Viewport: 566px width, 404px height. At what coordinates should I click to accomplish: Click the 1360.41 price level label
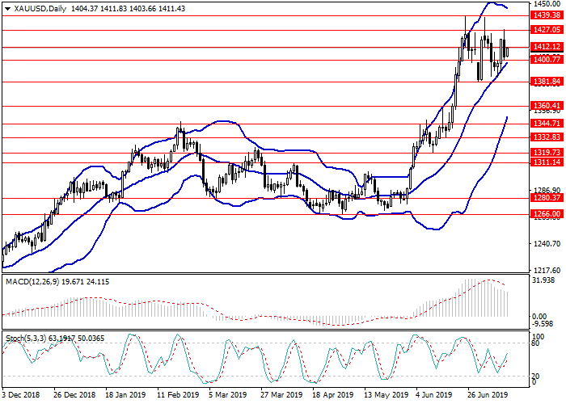pos(547,106)
